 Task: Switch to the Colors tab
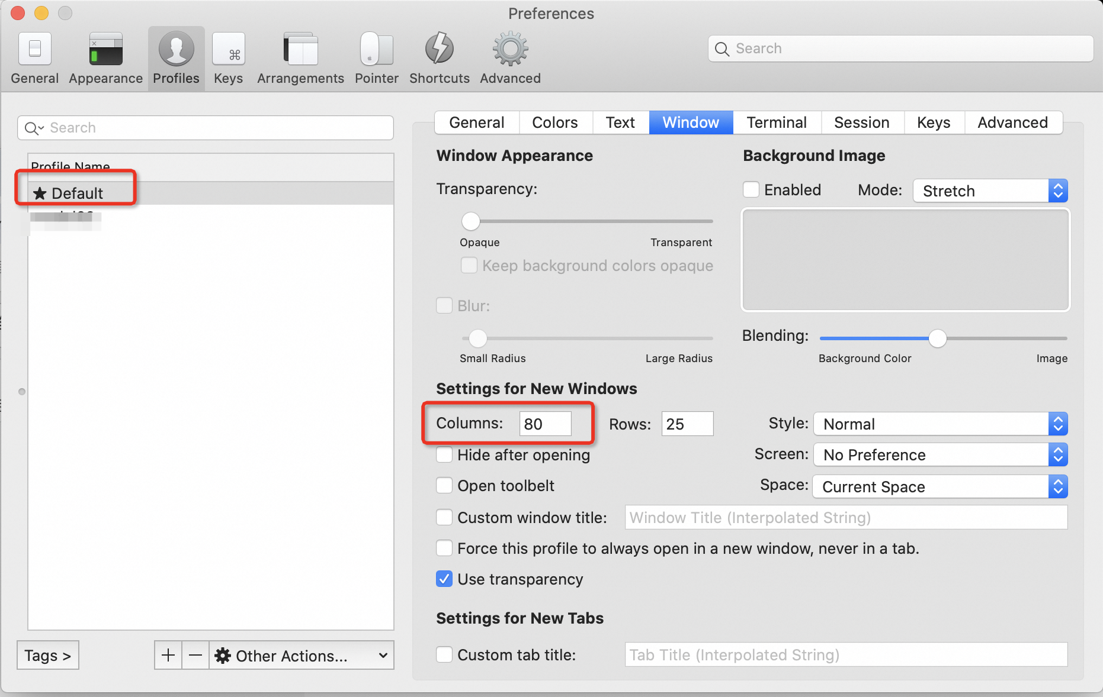point(555,122)
